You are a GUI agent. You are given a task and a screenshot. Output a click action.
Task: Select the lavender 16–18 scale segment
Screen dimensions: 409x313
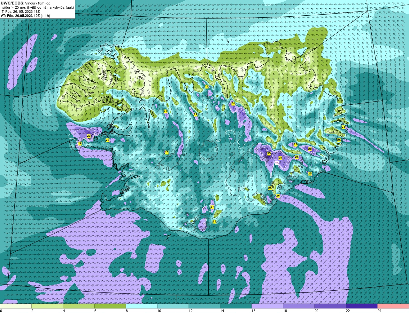pos(267,306)
